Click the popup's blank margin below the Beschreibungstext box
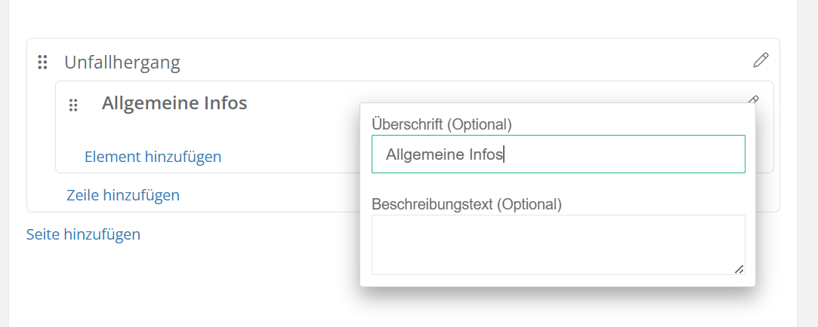This screenshot has height=327, width=818. (557, 280)
